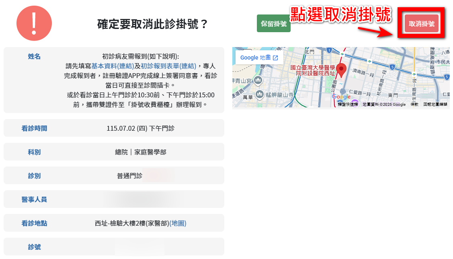
Task: Open the (地圖) link in 看診地點 row
Action: click(178, 223)
